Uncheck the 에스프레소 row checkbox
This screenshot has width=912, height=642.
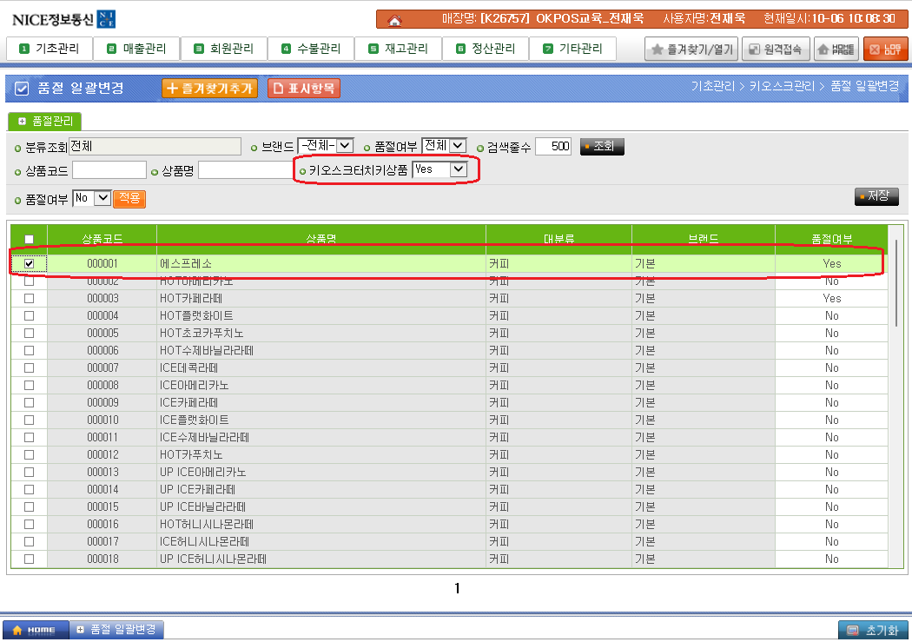click(x=29, y=263)
